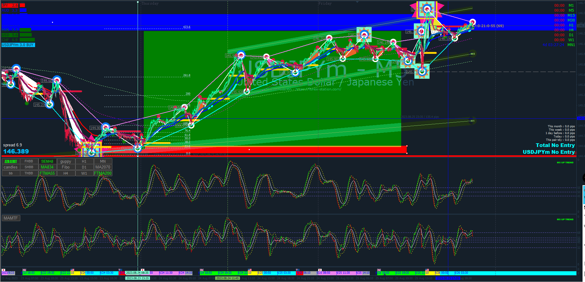585x282 pixels.
Task: Click the FTMA200 button
Action: pyautogui.click(x=103, y=173)
